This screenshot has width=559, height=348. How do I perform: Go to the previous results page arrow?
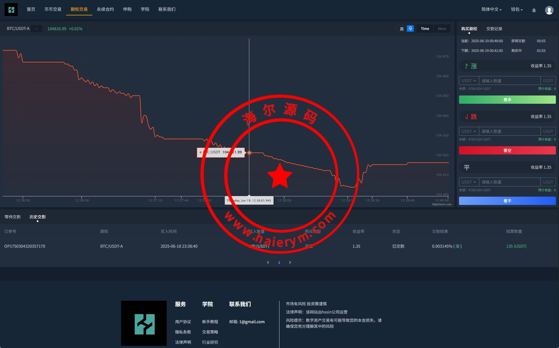click(268, 262)
